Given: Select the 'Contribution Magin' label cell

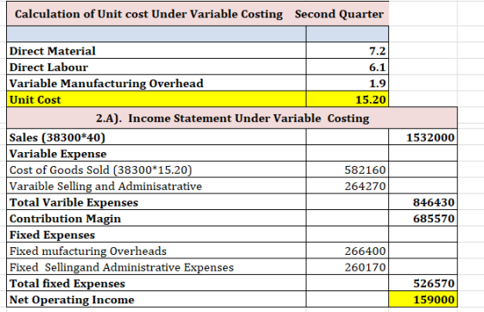Looking at the screenshot, I should click(x=156, y=219).
